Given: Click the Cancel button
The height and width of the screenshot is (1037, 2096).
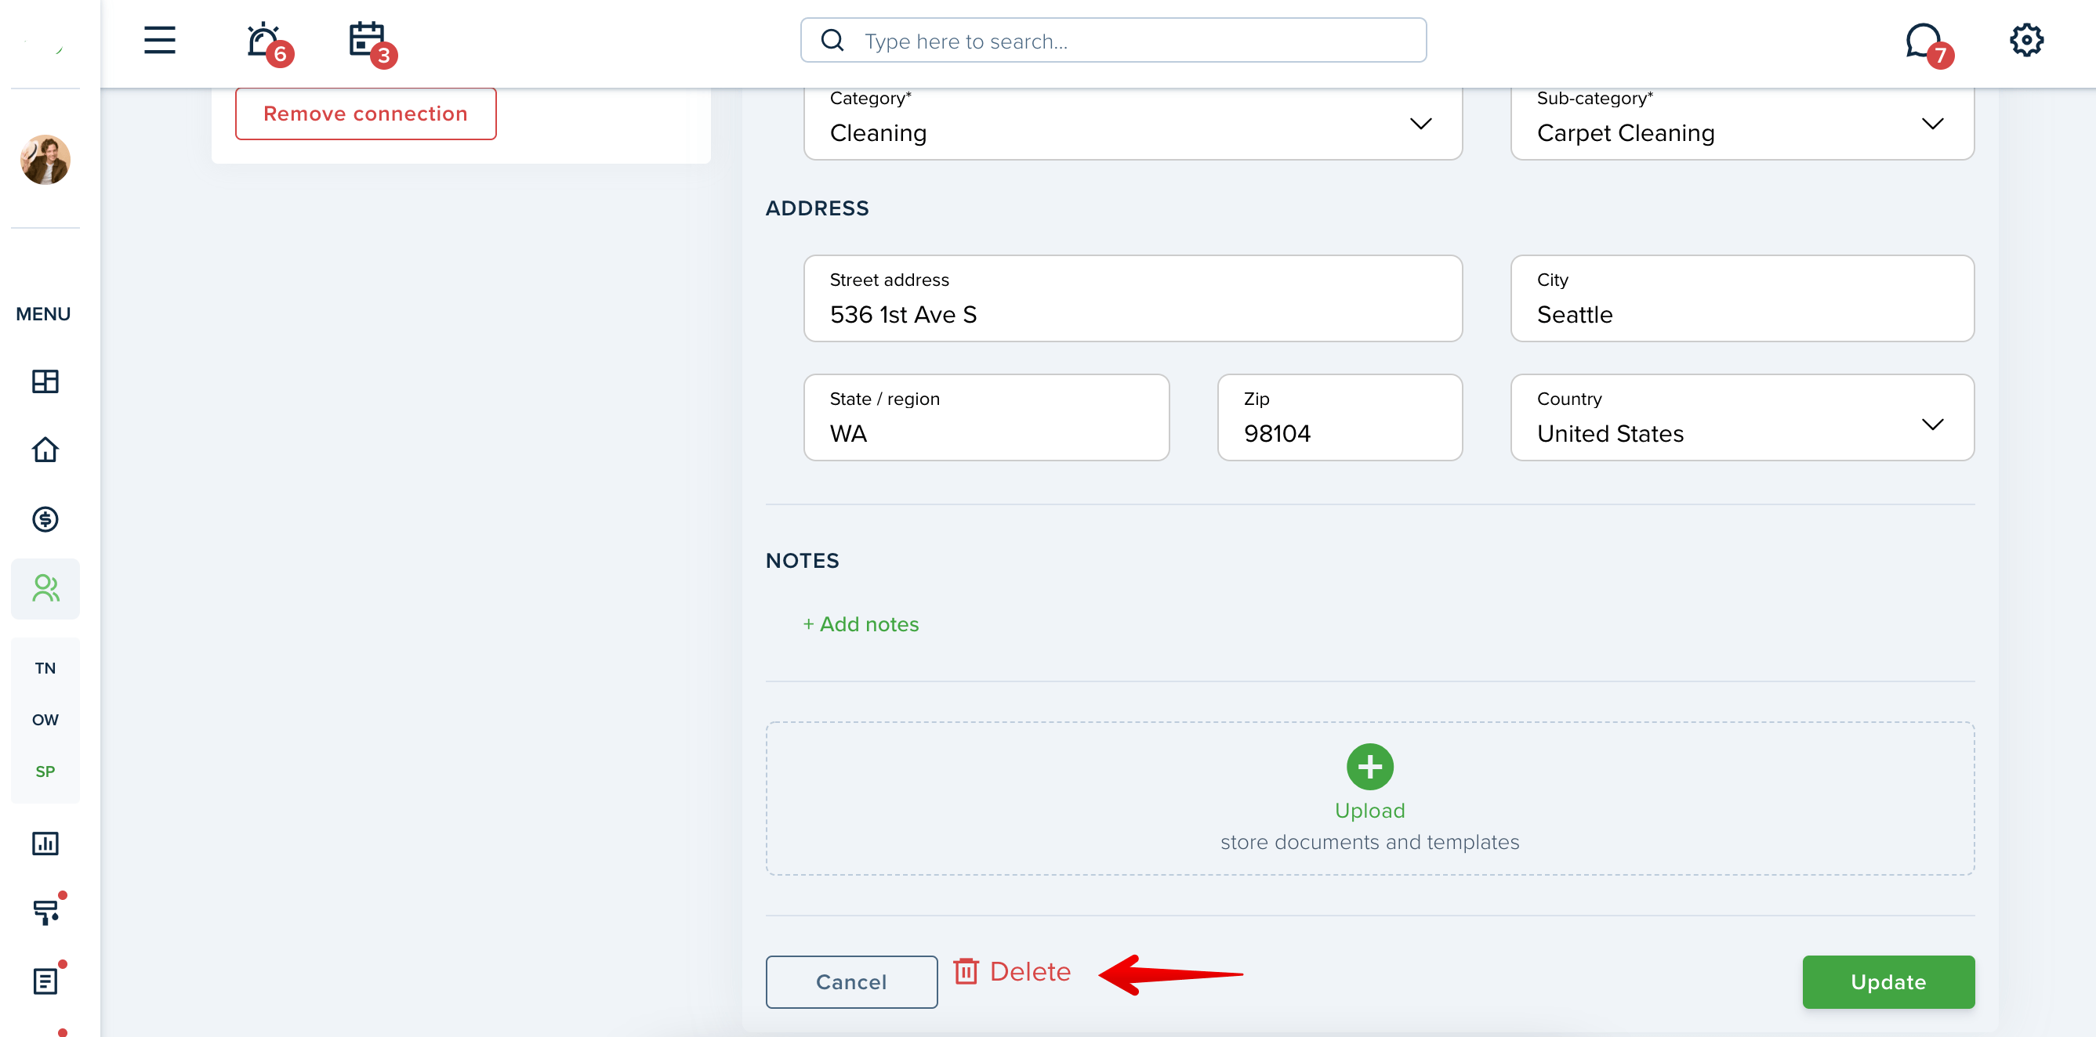Looking at the screenshot, I should 851,981.
